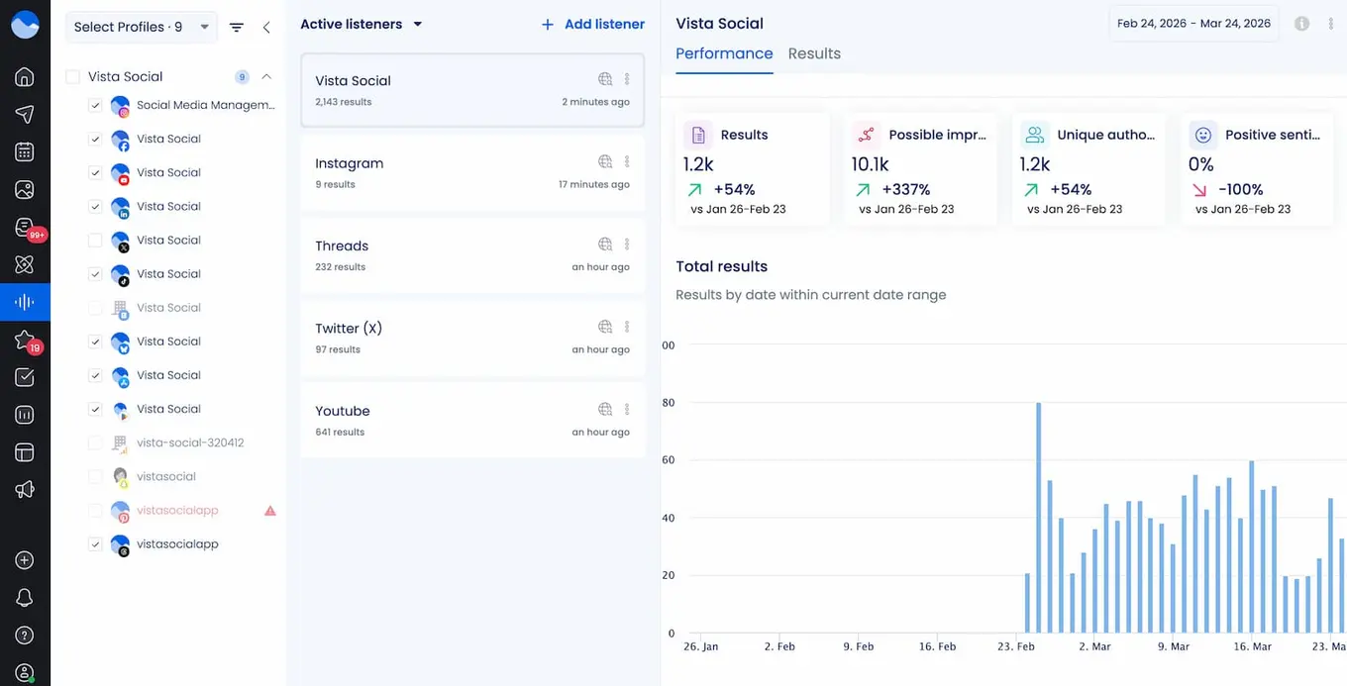The width and height of the screenshot is (1347, 686).
Task: Select the Performance tab
Action: click(724, 53)
